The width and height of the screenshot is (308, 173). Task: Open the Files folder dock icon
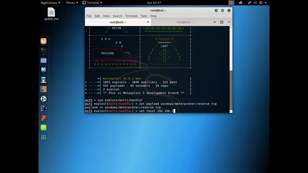tap(43, 60)
